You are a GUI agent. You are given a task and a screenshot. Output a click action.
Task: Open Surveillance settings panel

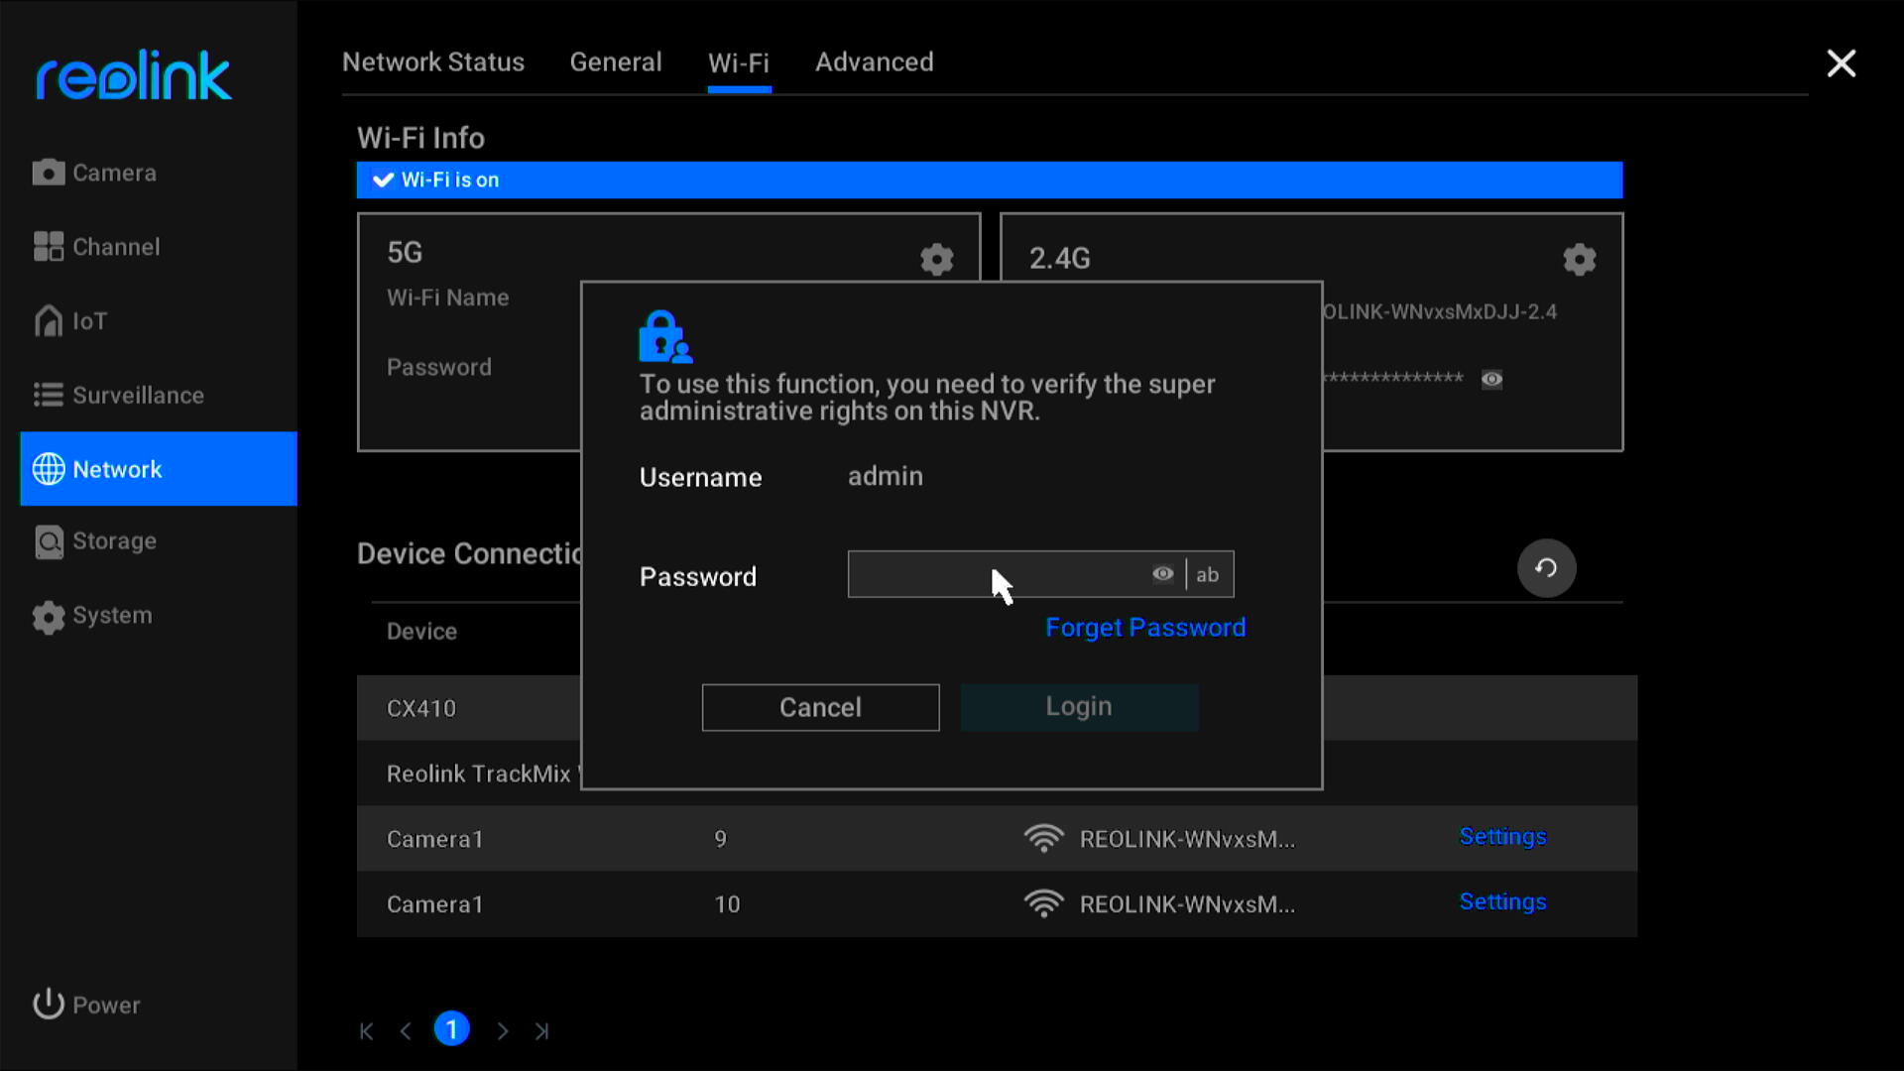point(141,395)
